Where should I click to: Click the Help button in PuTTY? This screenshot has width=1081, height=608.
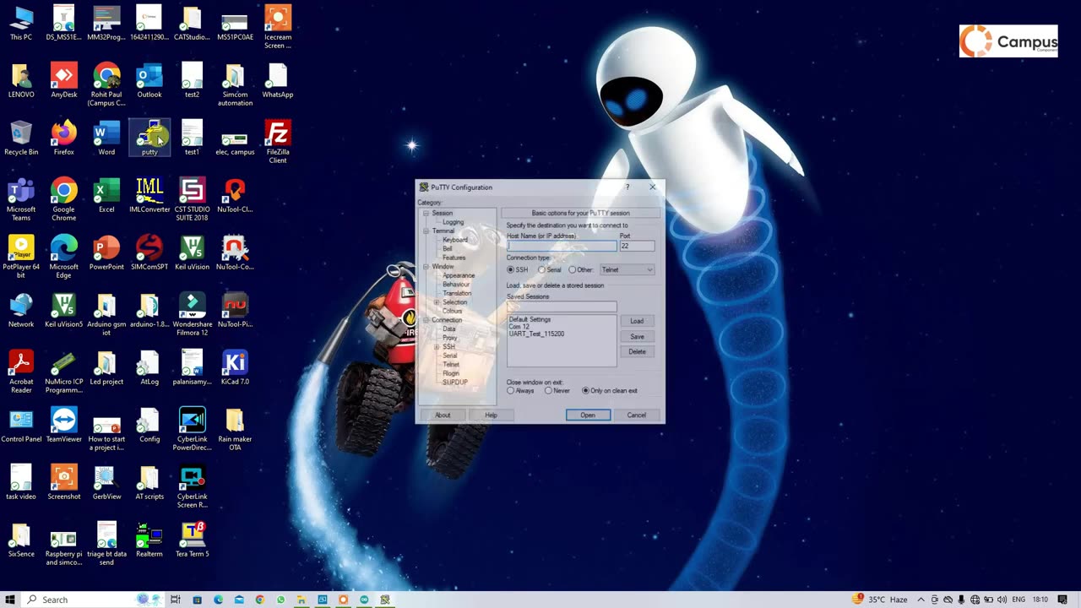pyautogui.click(x=491, y=415)
